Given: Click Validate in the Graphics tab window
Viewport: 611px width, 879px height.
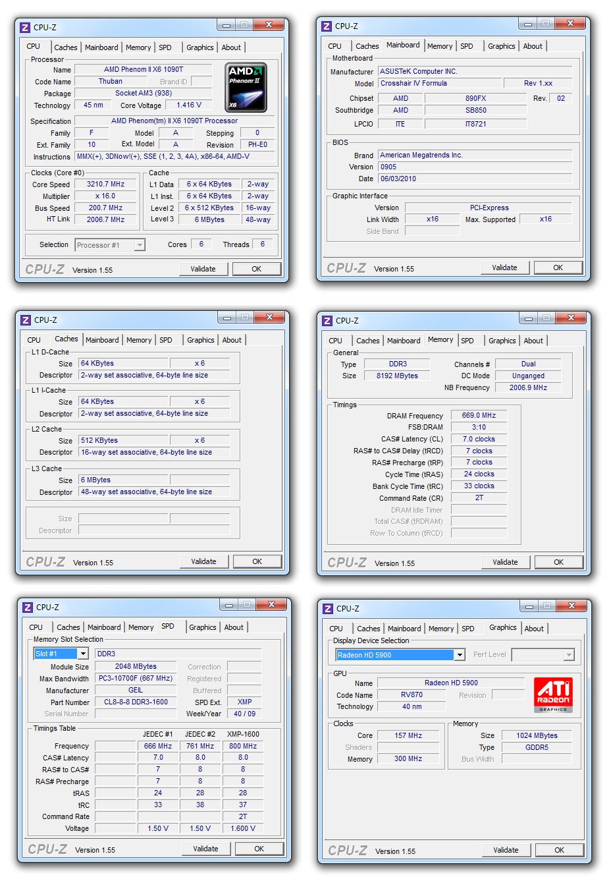Looking at the screenshot, I should [506, 850].
